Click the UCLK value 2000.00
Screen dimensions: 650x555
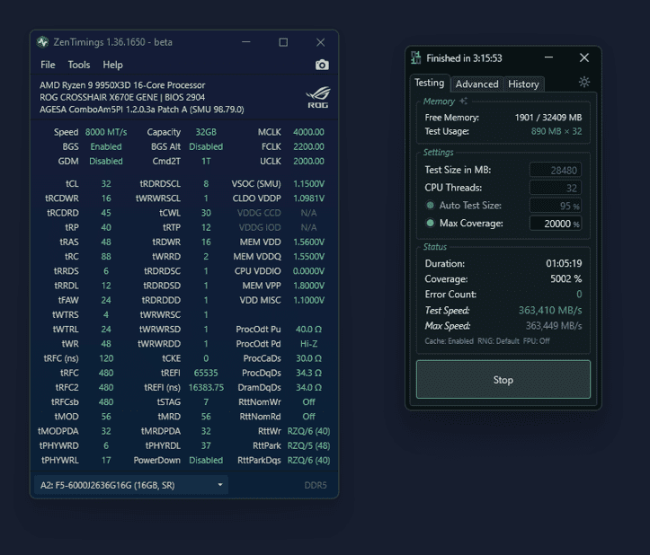(308, 161)
